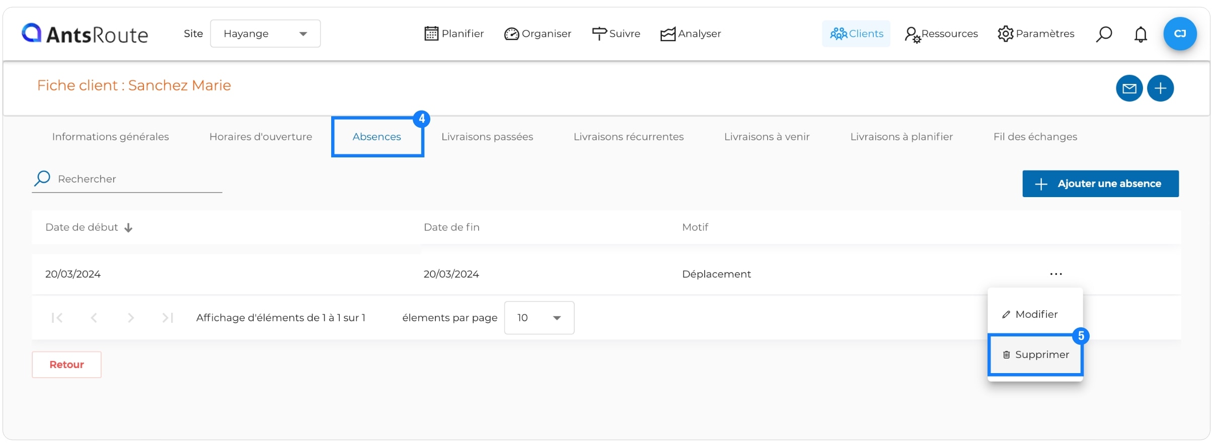Go to previous page of results
Viewport: 1213px width, 447px height.
pyautogui.click(x=94, y=318)
